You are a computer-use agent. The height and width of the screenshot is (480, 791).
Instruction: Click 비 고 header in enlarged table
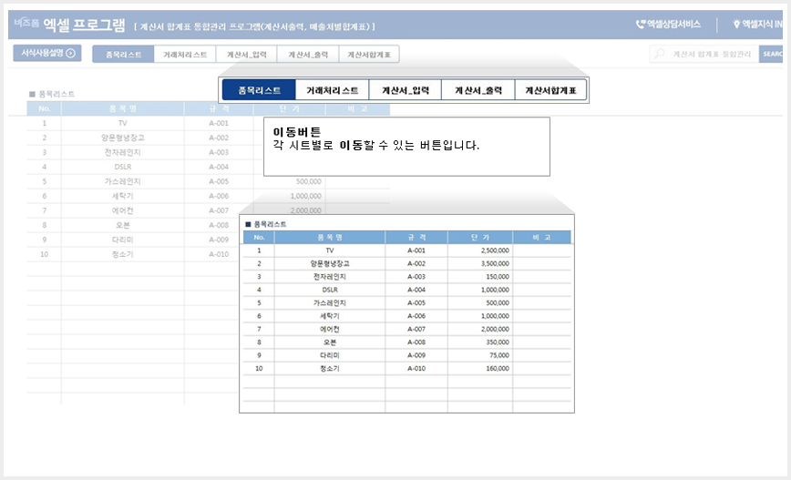click(x=541, y=238)
